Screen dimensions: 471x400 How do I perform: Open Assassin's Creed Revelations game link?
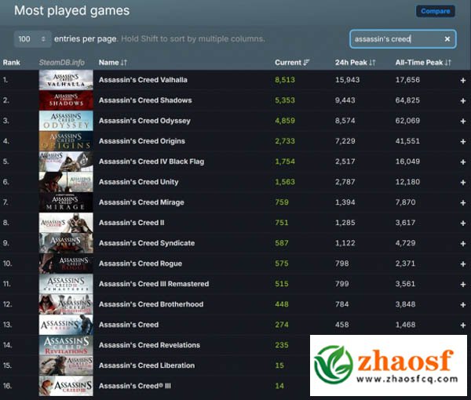pos(149,345)
